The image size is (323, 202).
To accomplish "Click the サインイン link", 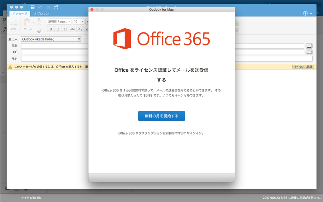I will (x=194, y=134).
